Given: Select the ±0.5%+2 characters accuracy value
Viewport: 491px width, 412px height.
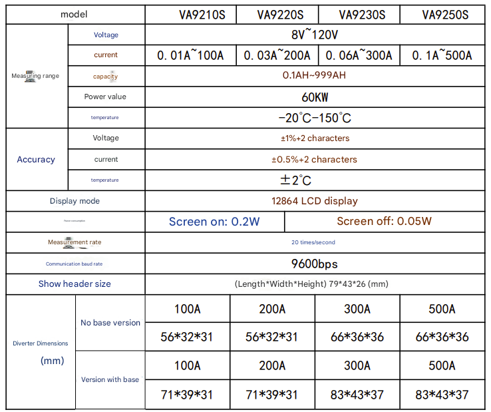Looking at the screenshot, I should (314, 160).
